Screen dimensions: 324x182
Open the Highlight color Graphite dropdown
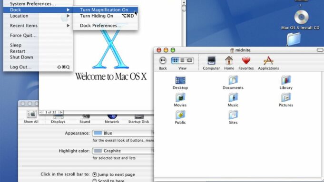pyautogui.click(x=123, y=151)
